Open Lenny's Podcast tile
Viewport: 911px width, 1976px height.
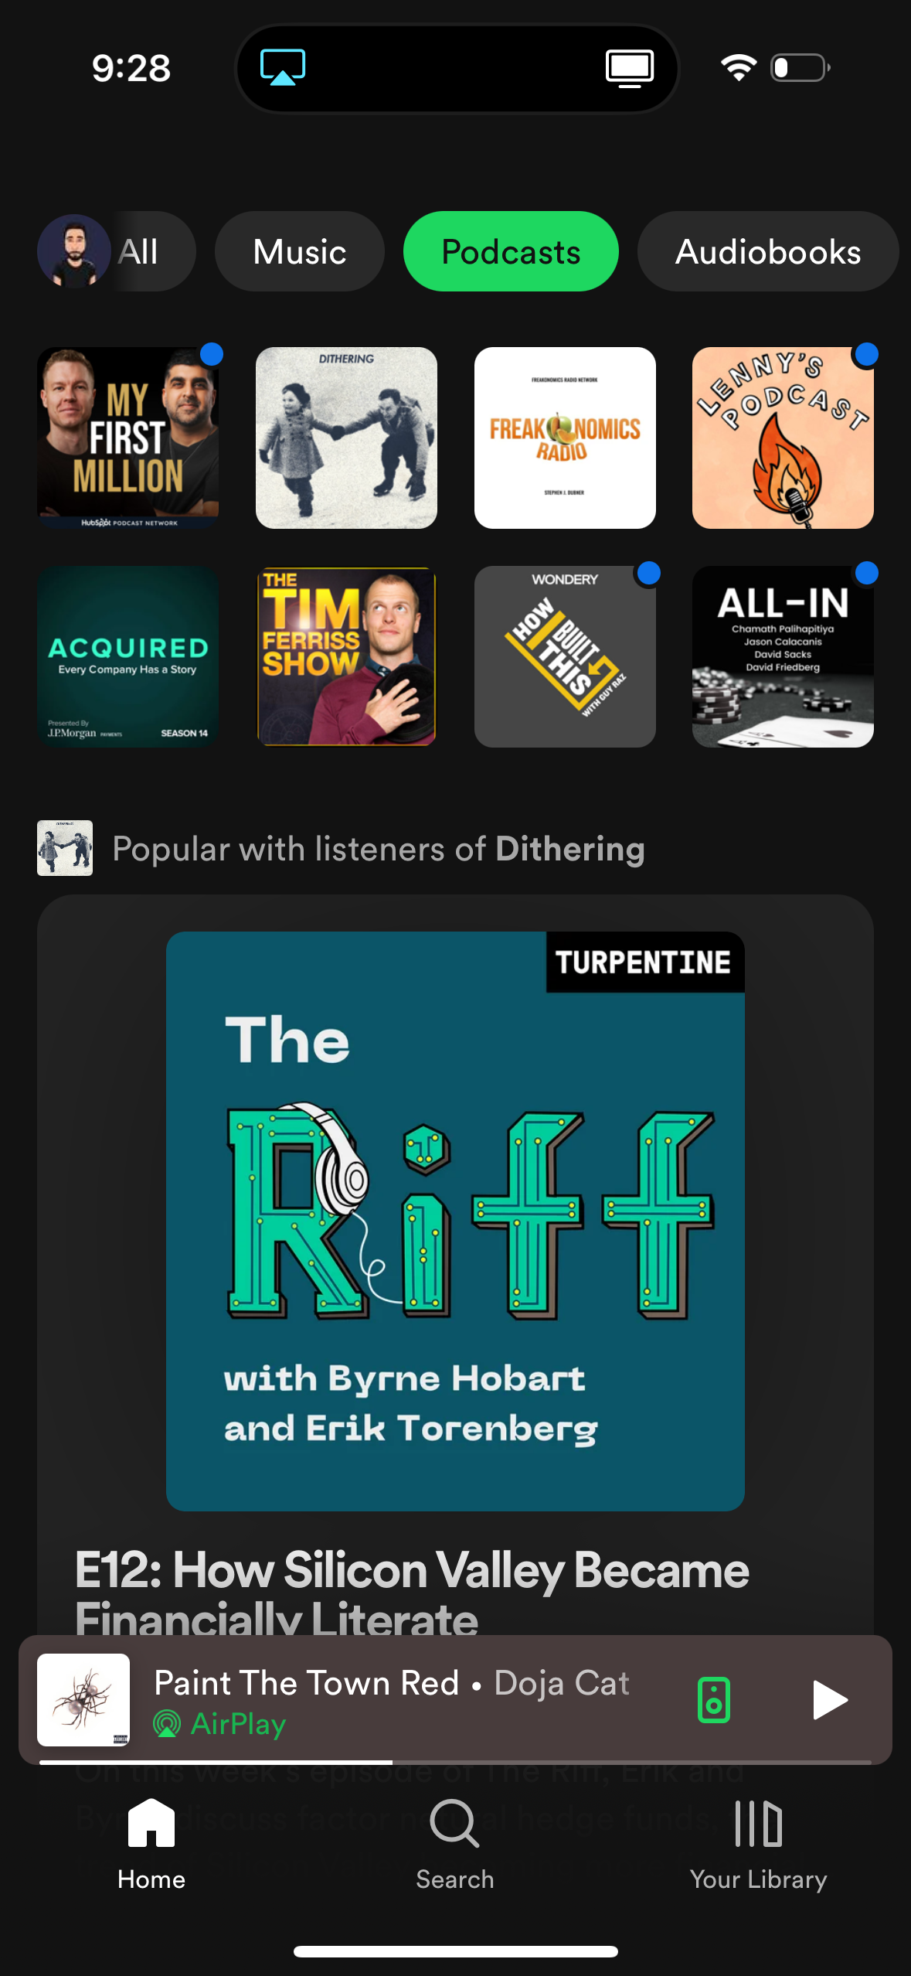(x=783, y=438)
